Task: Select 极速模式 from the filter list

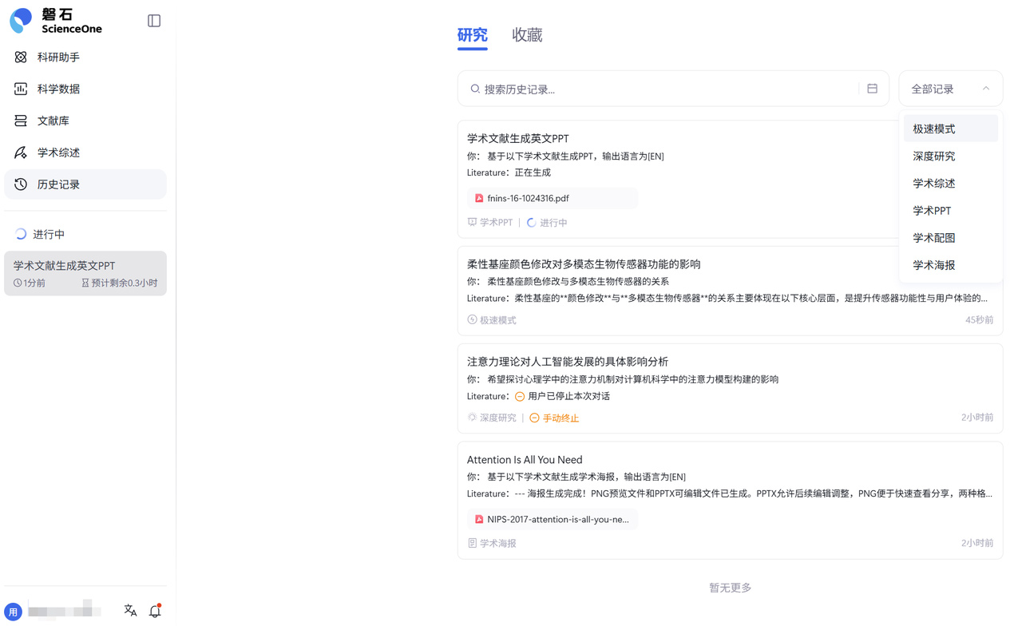Action: pyautogui.click(x=933, y=128)
